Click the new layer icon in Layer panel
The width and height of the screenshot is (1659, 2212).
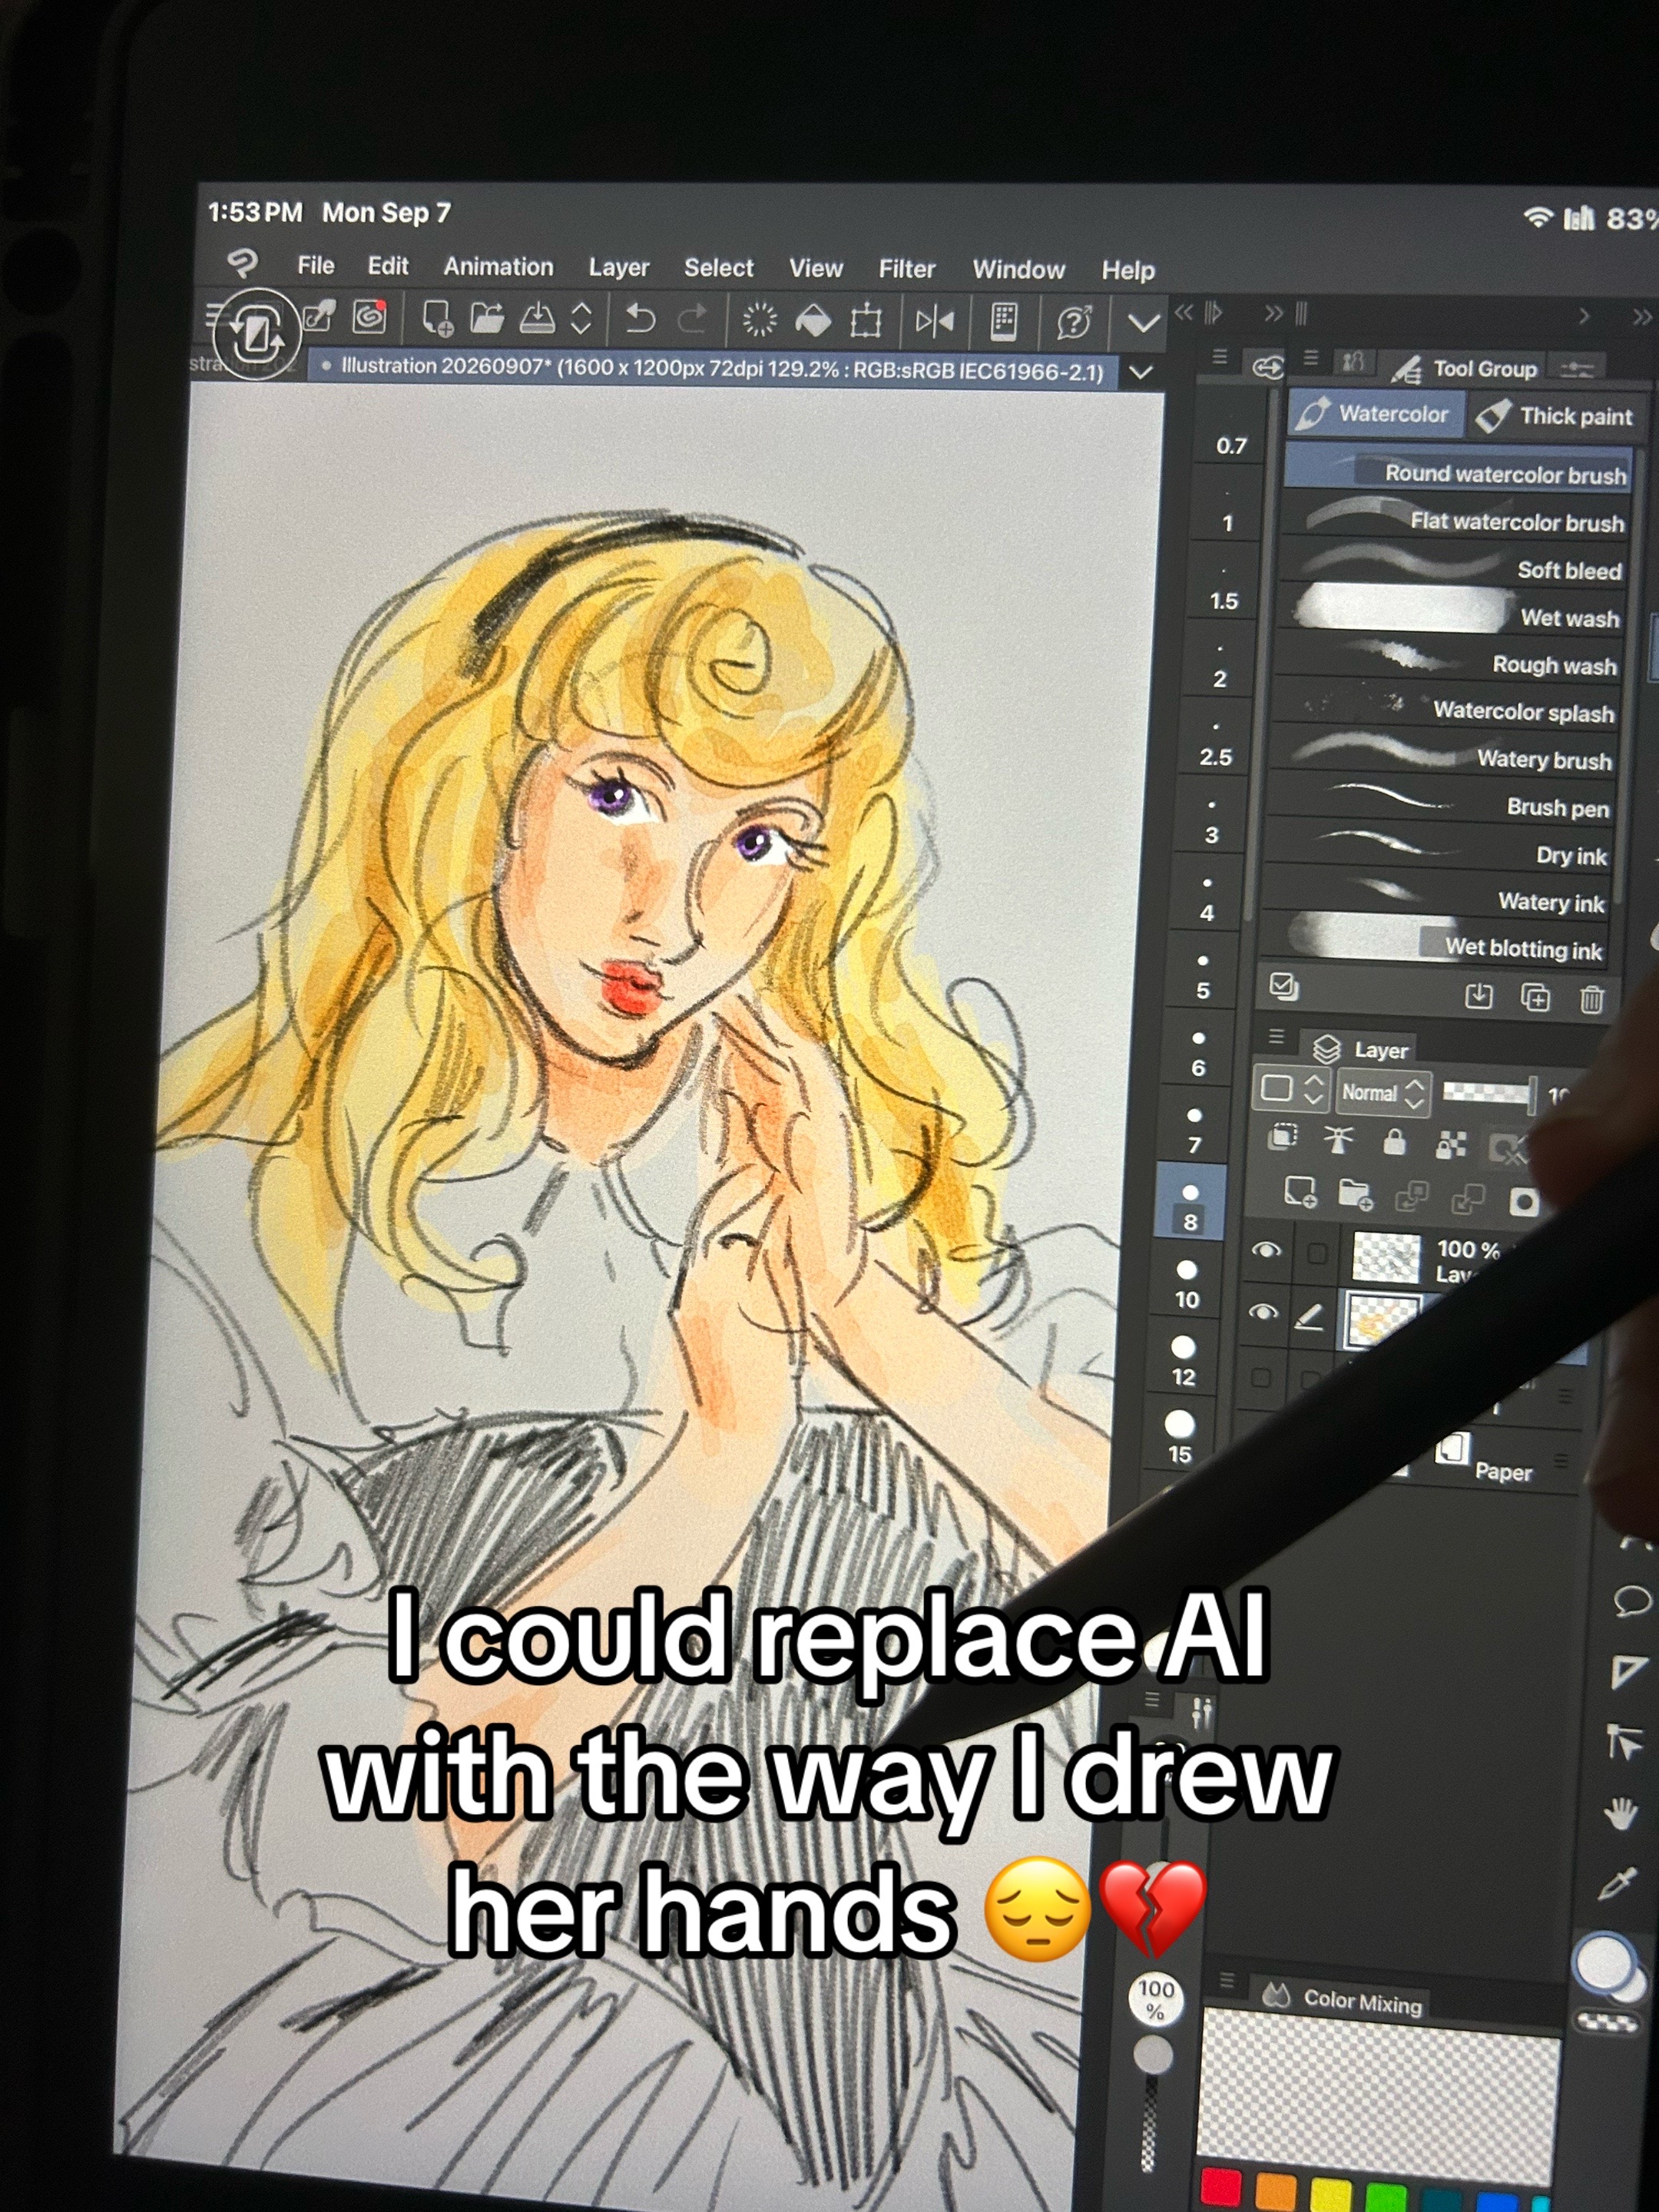click(1300, 1192)
